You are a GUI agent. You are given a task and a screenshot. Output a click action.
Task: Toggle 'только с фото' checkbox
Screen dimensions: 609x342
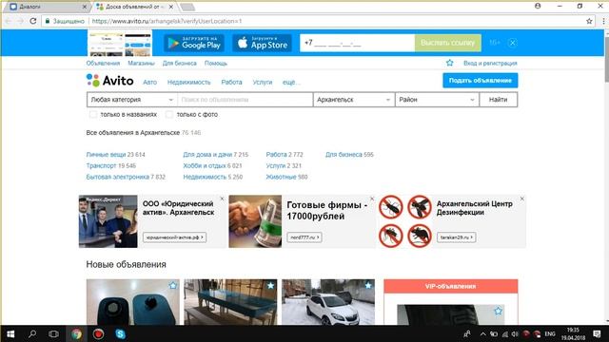(169, 114)
